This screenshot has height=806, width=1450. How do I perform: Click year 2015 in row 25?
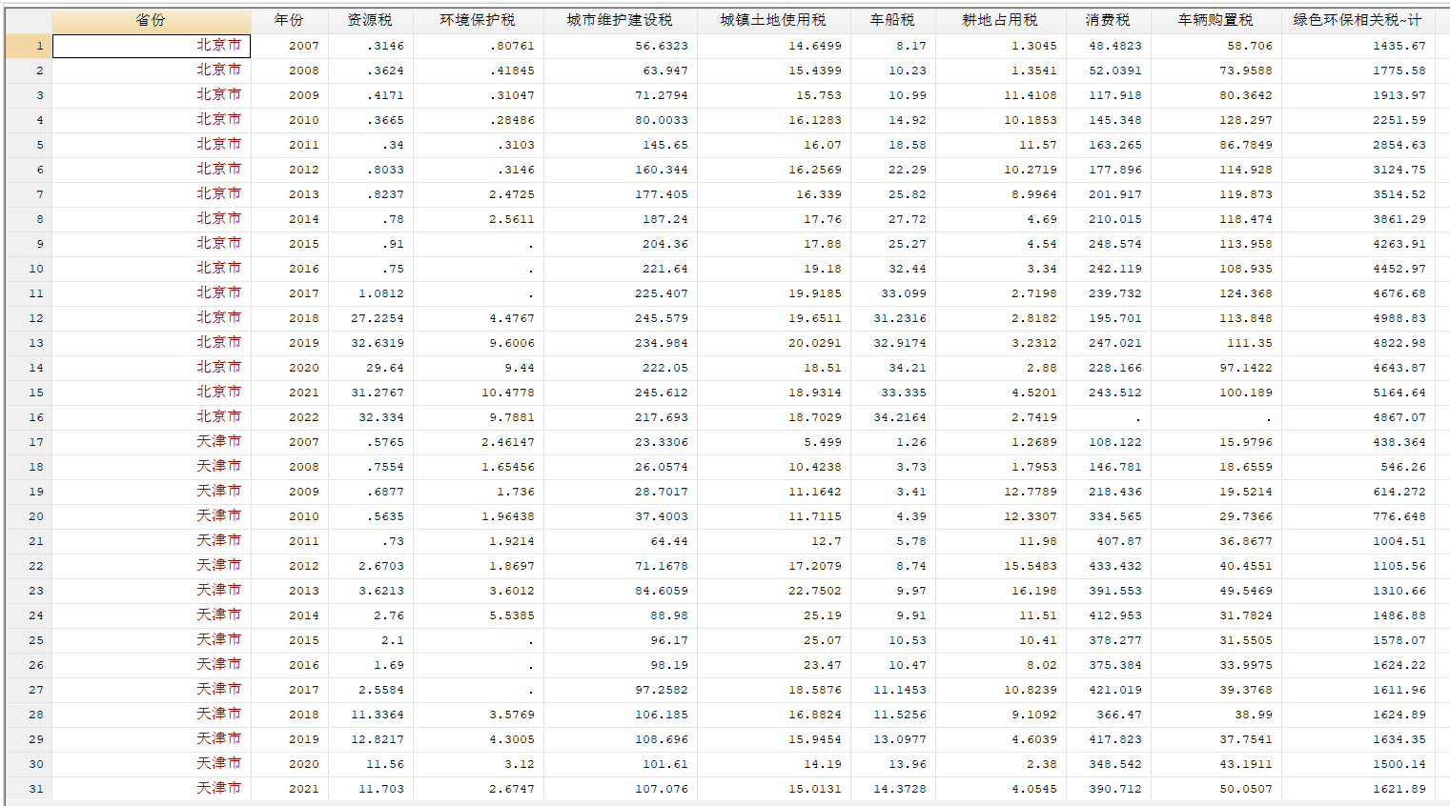[x=290, y=640]
